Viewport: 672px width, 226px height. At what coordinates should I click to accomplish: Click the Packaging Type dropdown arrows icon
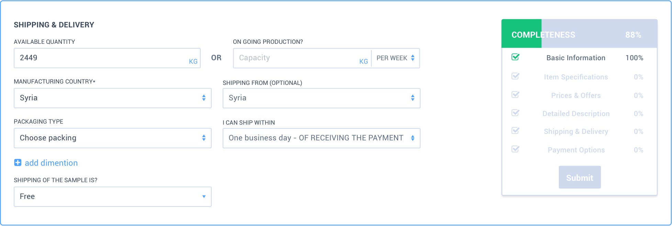coord(204,138)
